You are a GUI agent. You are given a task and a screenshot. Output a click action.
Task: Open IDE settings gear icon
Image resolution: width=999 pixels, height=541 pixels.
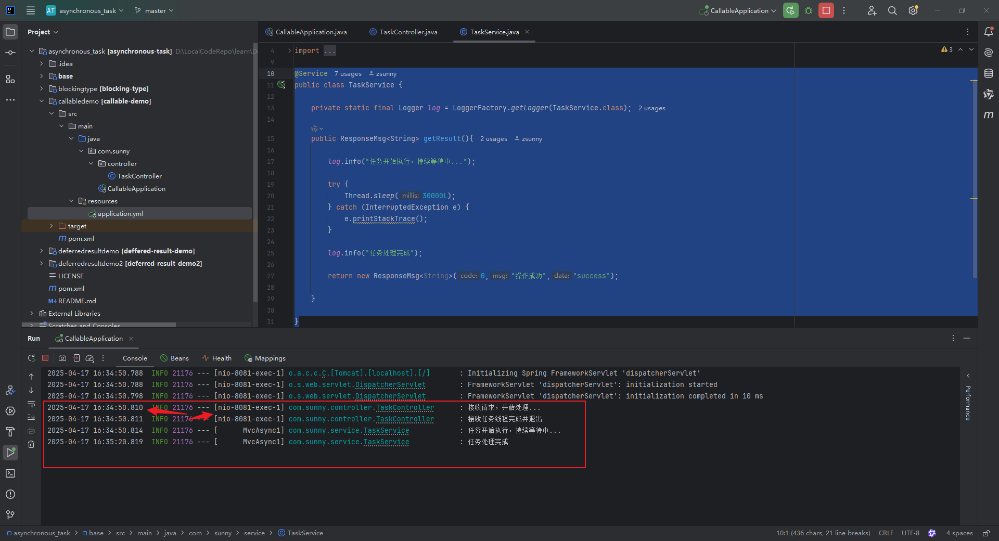(913, 10)
